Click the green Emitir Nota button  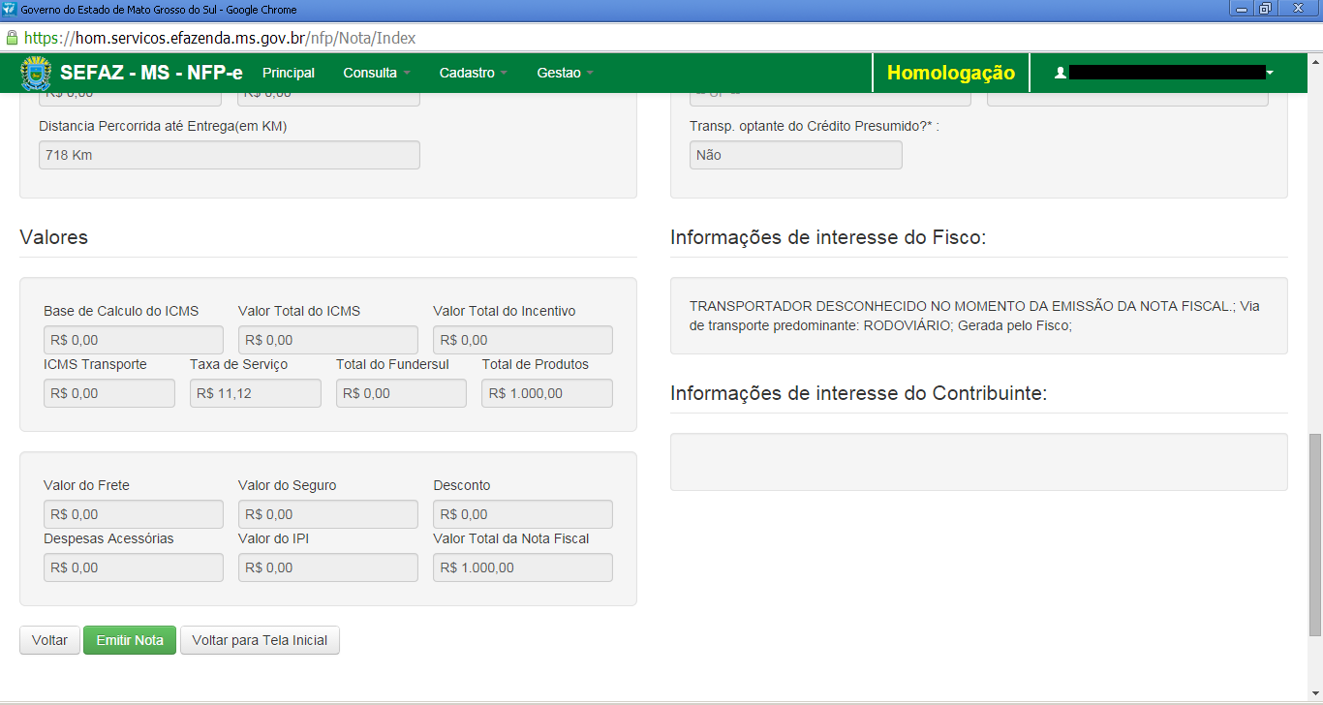pos(130,640)
